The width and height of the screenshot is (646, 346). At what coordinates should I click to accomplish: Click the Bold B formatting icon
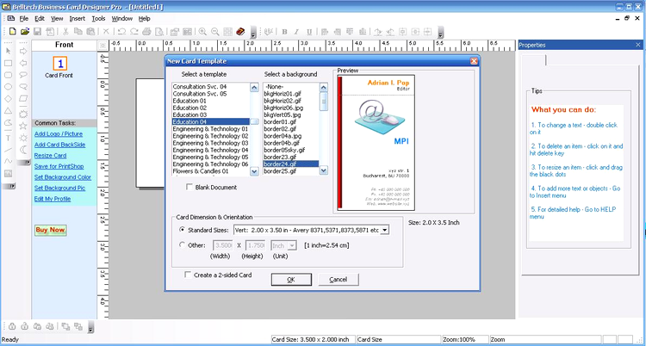284,32
